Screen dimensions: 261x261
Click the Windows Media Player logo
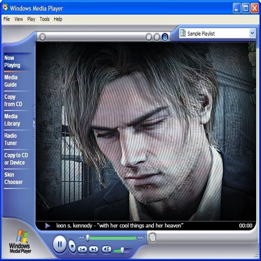(x=20, y=241)
